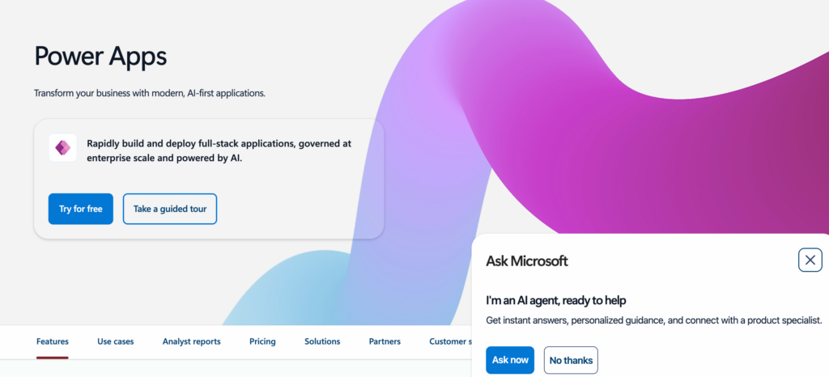Screen dimensions: 829x377
Task: Select the Partners tab
Action: [385, 341]
